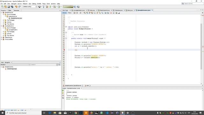The image size is (204, 115).
Task: Select main(String[] args) in Navigator
Action: pyautogui.click(x=12, y=69)
